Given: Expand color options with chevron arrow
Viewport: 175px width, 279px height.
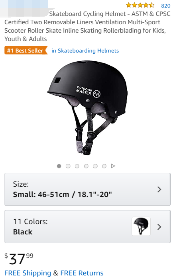Looking at the screenshot, I should 159,227.
